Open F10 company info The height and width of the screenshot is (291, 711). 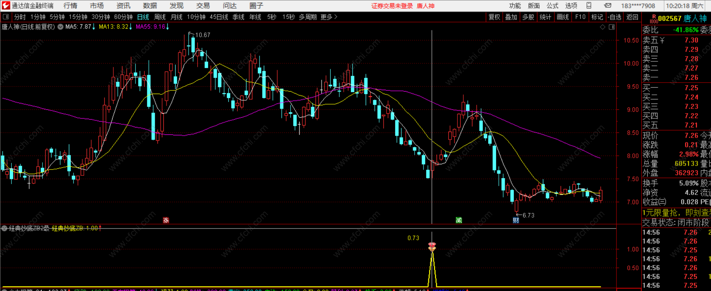click(x=580, y=17)
